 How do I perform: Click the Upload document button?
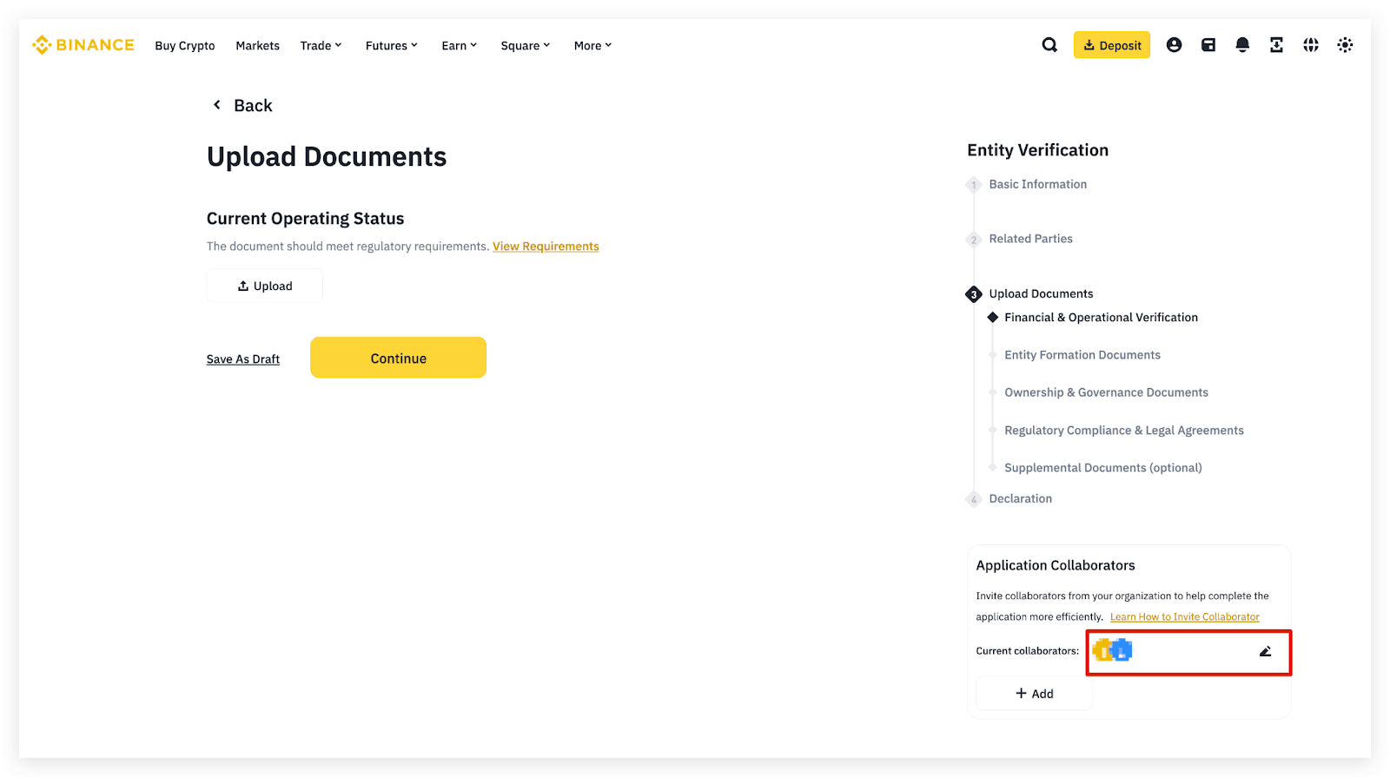tap(265, 286)
